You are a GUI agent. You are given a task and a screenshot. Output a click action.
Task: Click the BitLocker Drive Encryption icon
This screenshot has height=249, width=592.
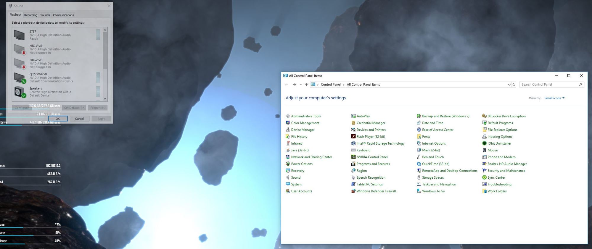[484, 116]
